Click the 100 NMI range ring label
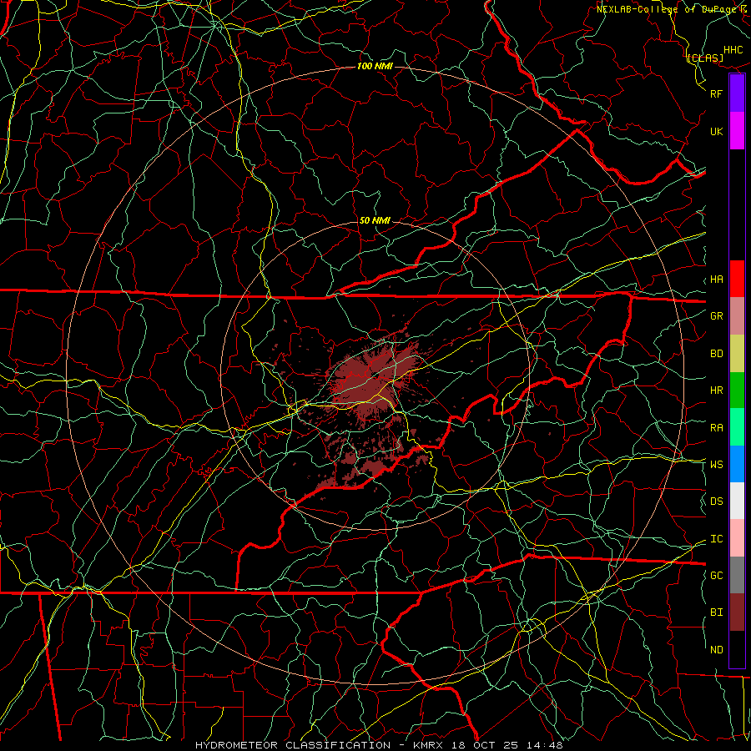Screen dimensions: 751x751 click(x=375, y=66)
